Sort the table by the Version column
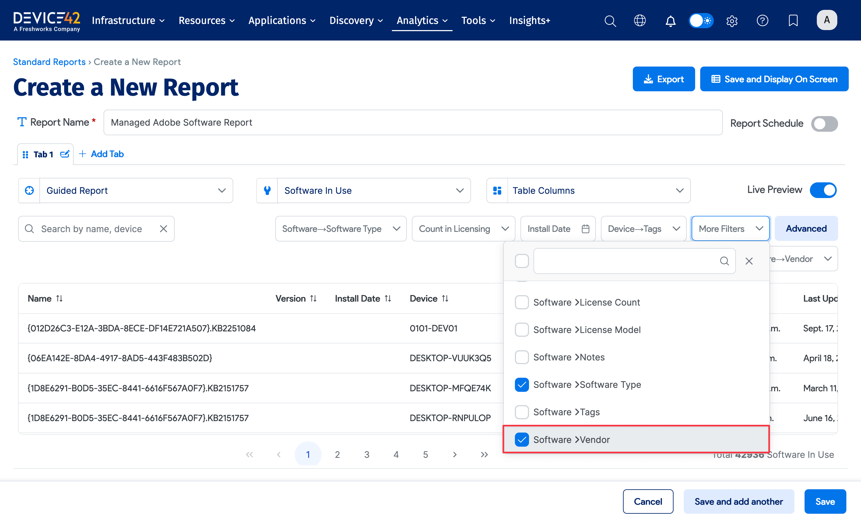 click(x=313, y=298)
